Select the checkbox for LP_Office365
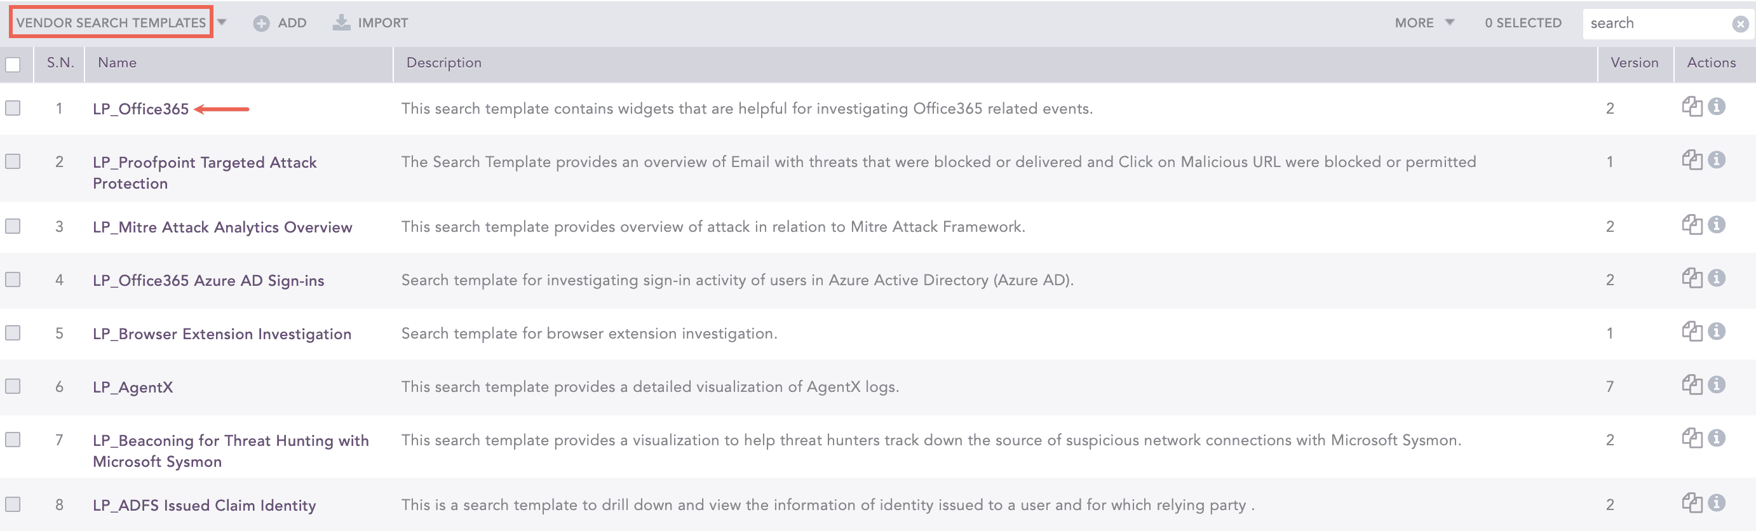 (12, 107)
